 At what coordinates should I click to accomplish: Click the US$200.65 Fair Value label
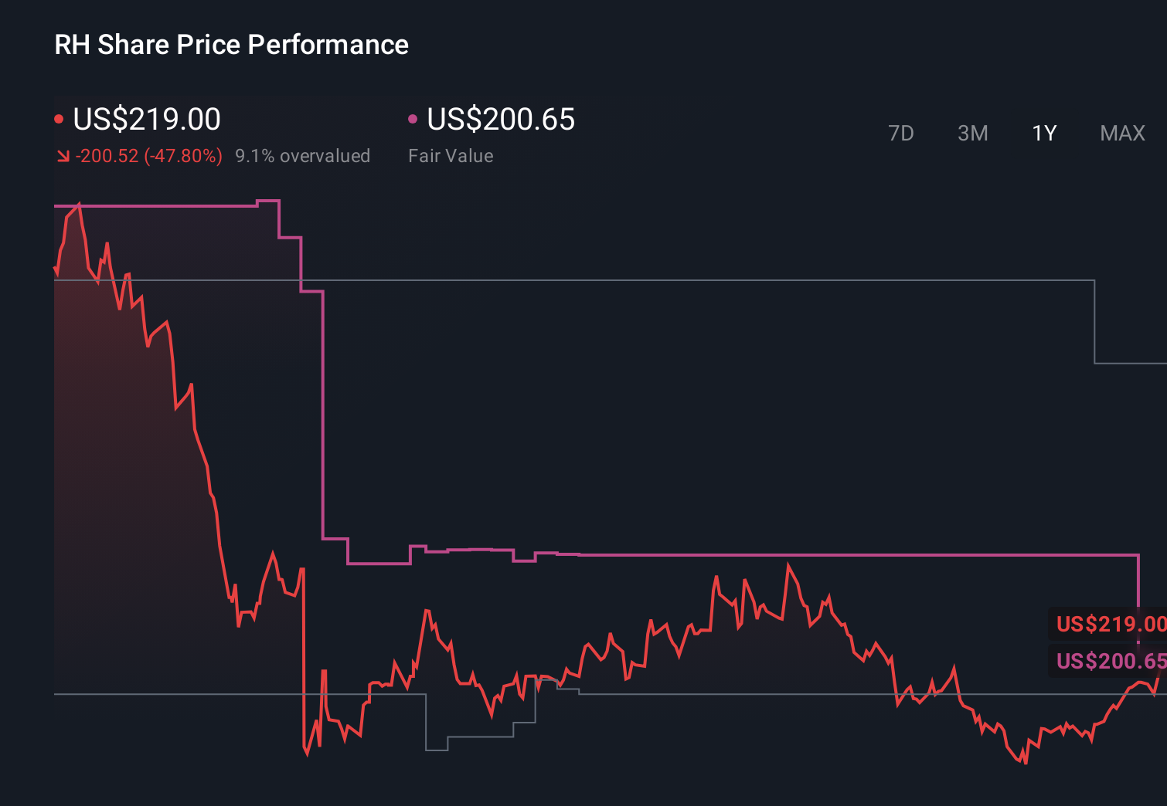point(501,119)
